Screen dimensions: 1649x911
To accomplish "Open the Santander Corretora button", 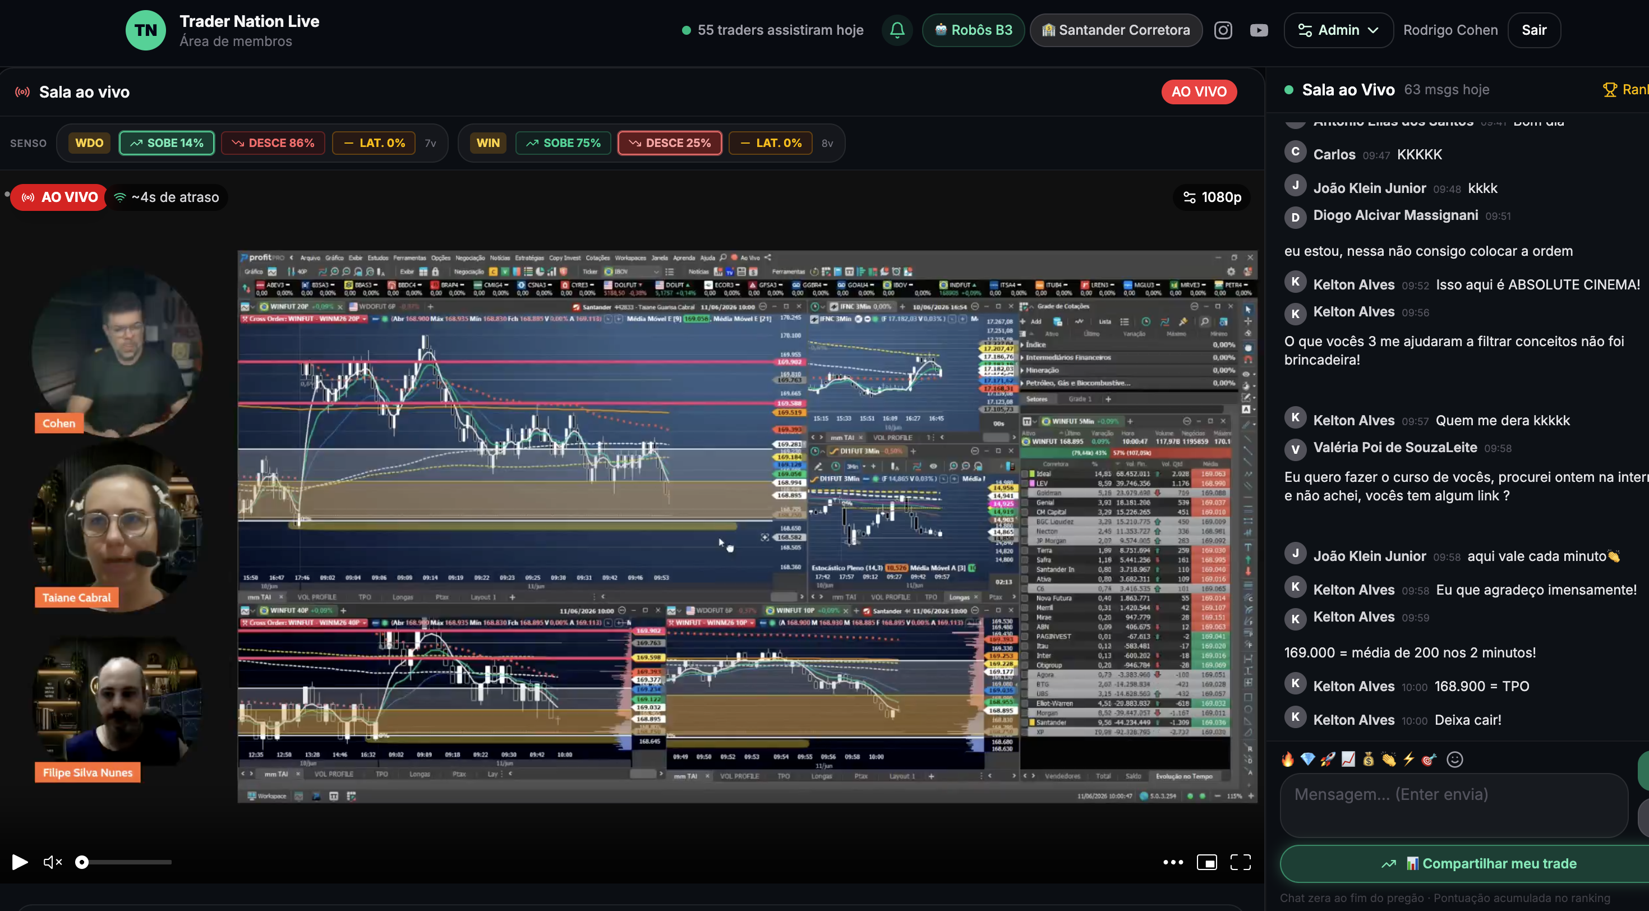I will pyautogui.click(x=1116, y=30).
